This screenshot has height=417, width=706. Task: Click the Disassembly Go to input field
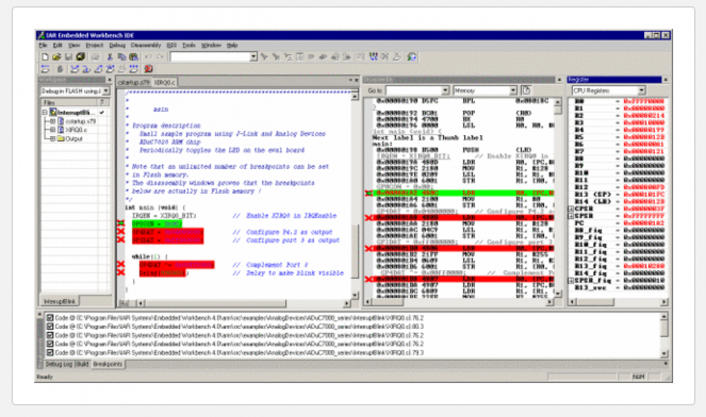[x=417, y=90]
